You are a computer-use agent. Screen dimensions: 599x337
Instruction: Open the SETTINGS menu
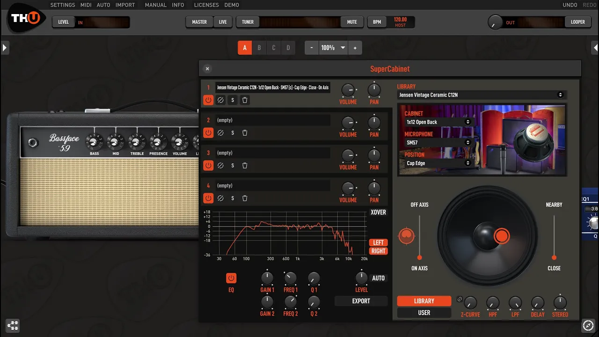point(63,5)
